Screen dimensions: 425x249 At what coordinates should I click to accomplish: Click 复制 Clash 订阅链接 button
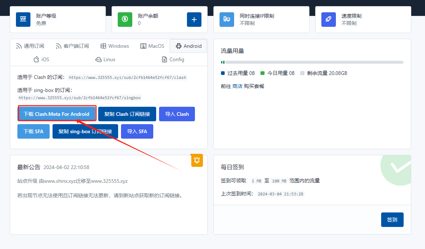[127, 114]
